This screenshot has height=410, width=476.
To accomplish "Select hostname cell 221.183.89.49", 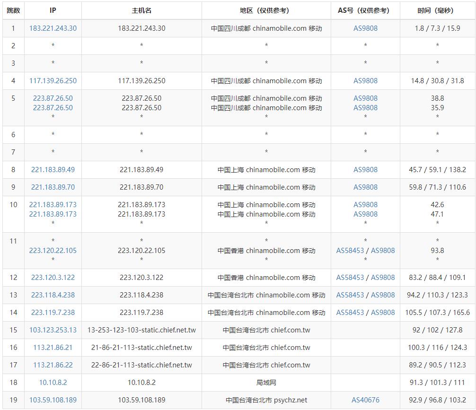I will coord(141,170).
